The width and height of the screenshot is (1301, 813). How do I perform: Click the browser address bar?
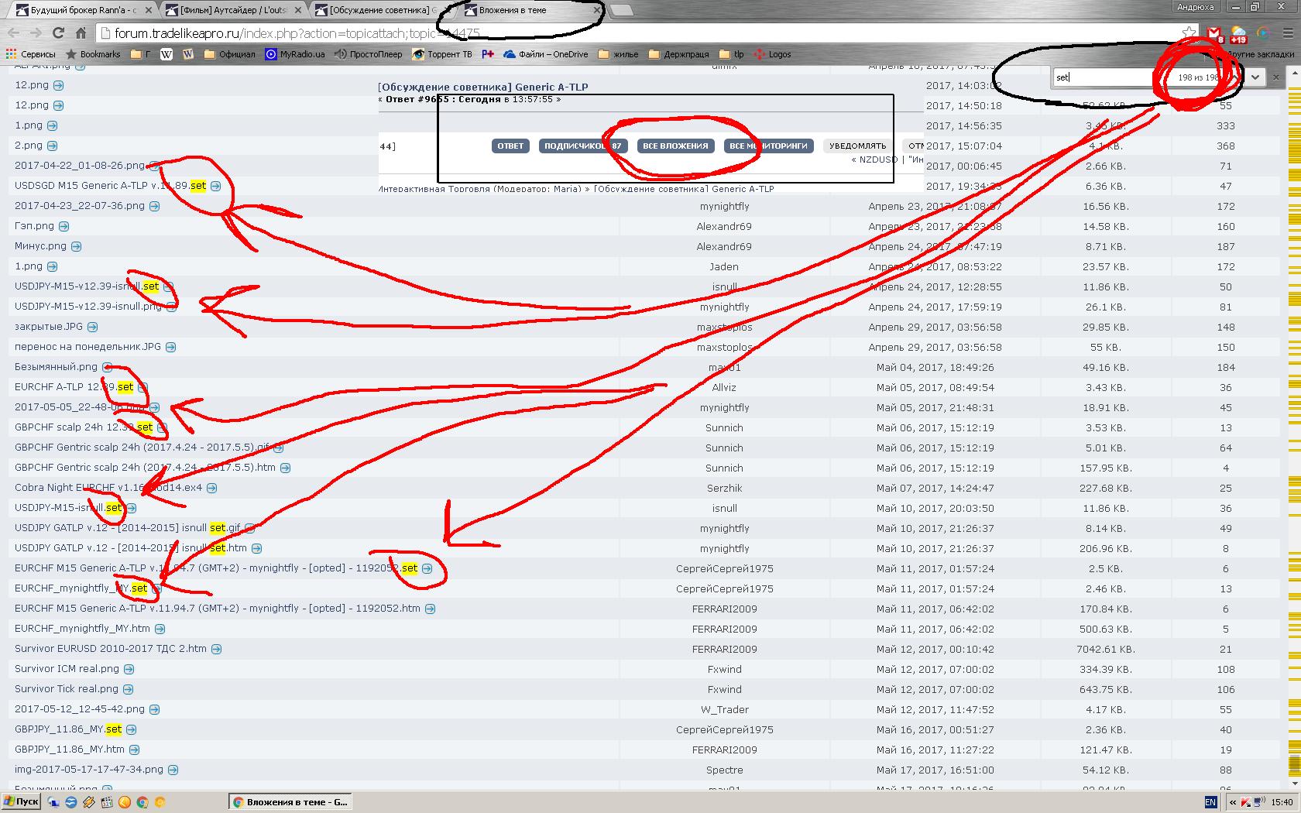[643, 33]
